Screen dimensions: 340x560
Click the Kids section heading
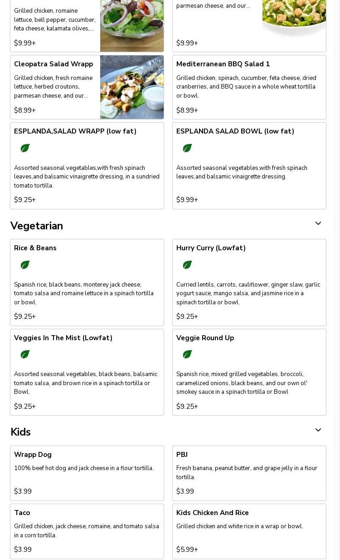click(x=20, y=432)
